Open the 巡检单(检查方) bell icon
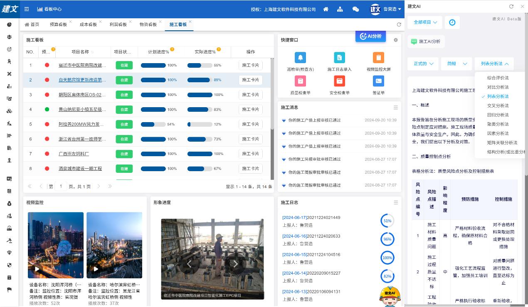 [300, 58]
